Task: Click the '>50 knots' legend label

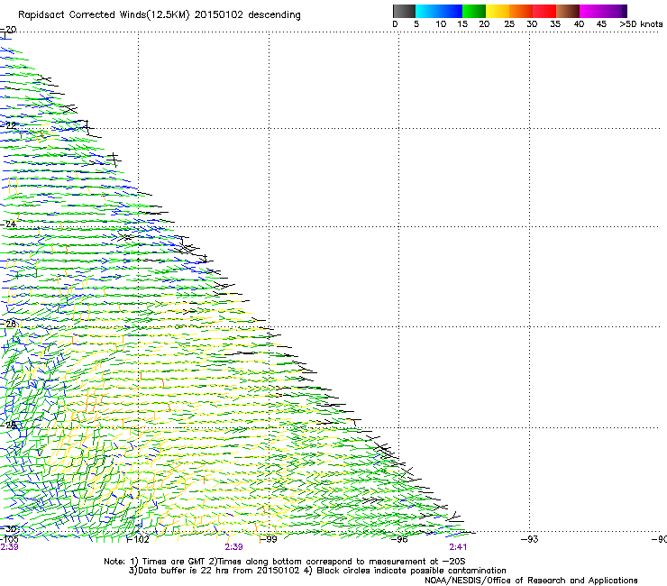Action: [x=641, y=24]
